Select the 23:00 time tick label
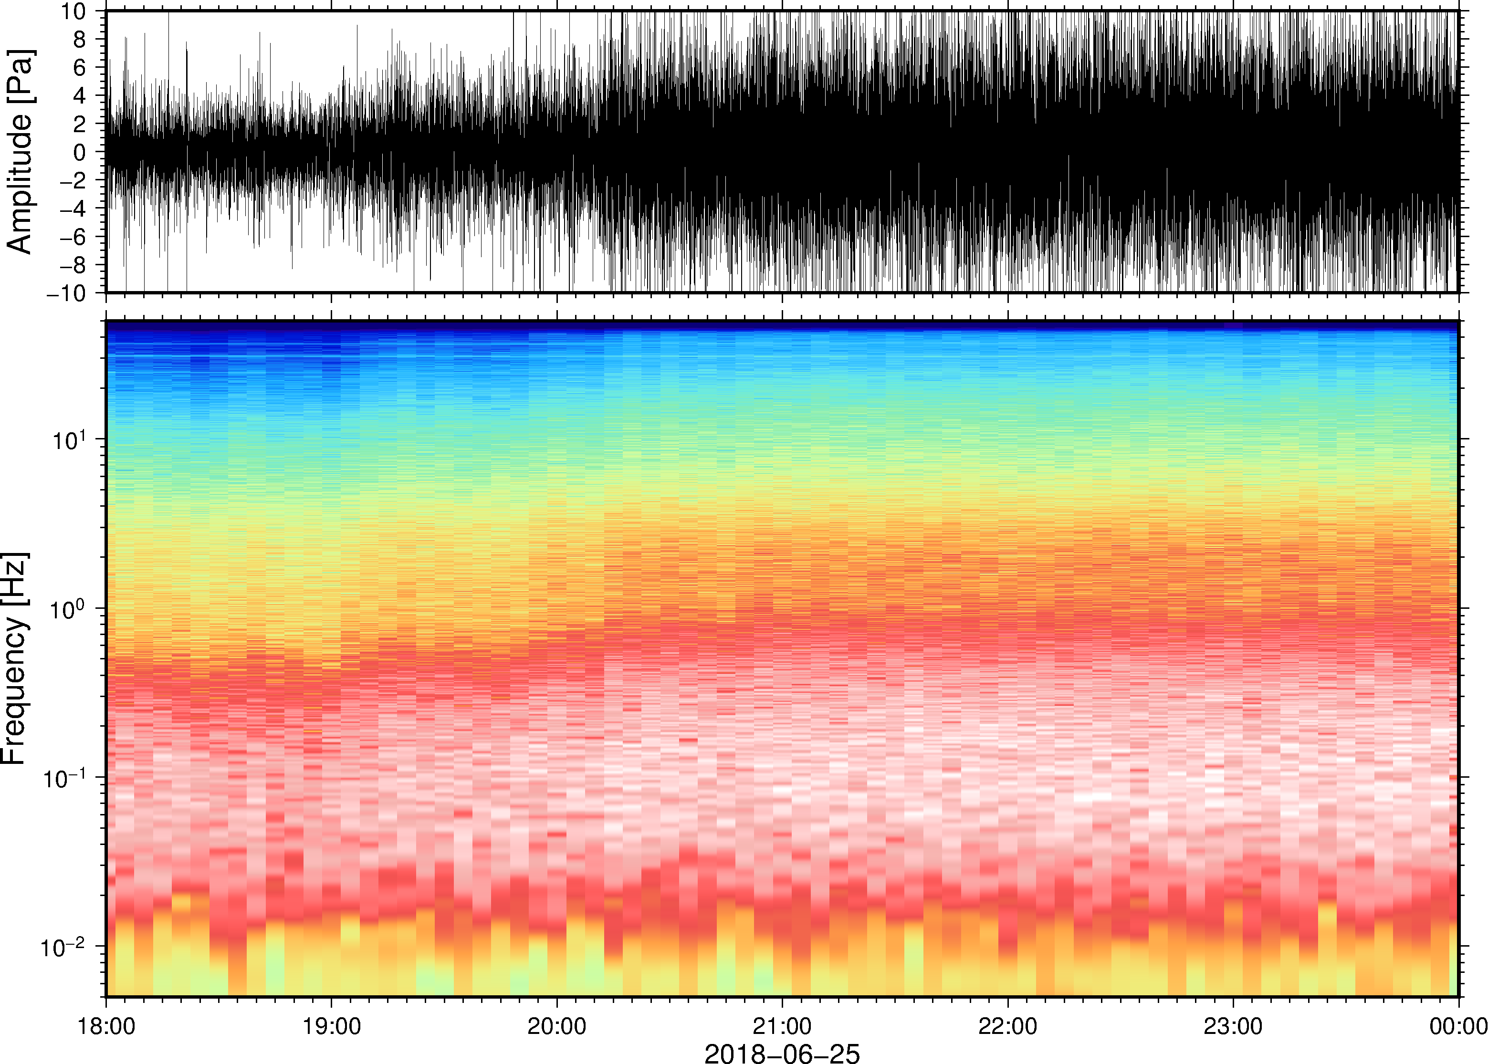The width and height of the screenshot is (1488, 1064). click(1233, 1026)
